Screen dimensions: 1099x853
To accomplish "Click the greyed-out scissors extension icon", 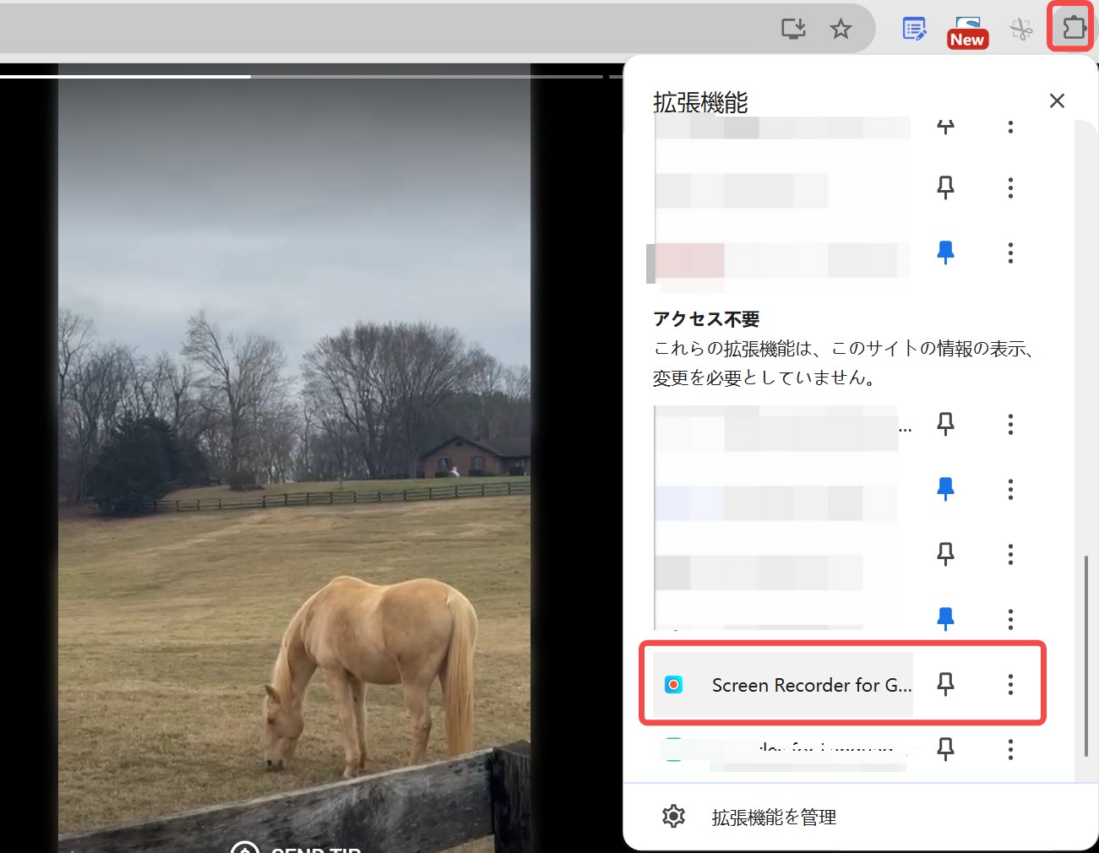I will click(x=1021, y=30).
